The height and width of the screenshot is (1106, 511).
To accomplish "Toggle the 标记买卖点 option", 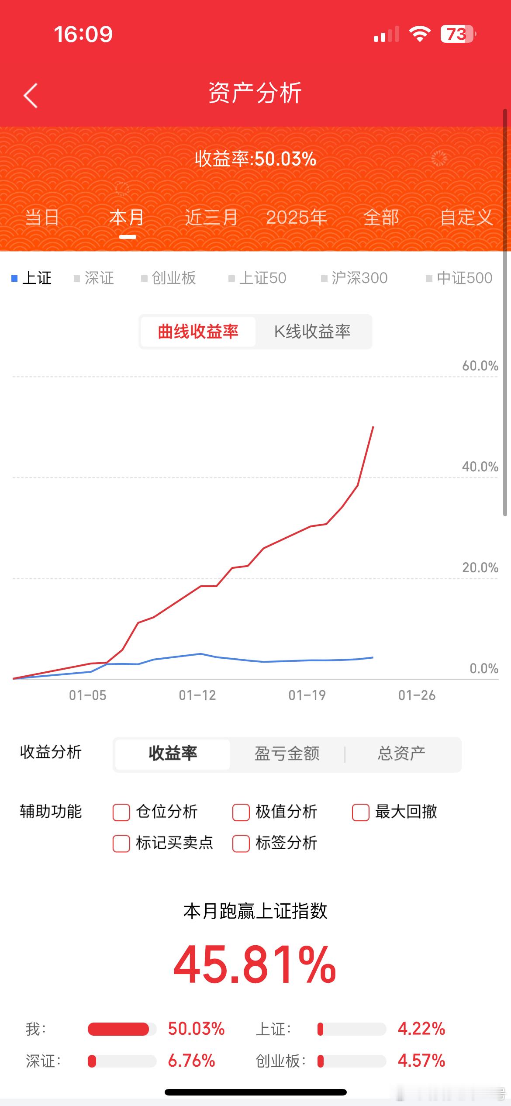I will pos(121,843).
